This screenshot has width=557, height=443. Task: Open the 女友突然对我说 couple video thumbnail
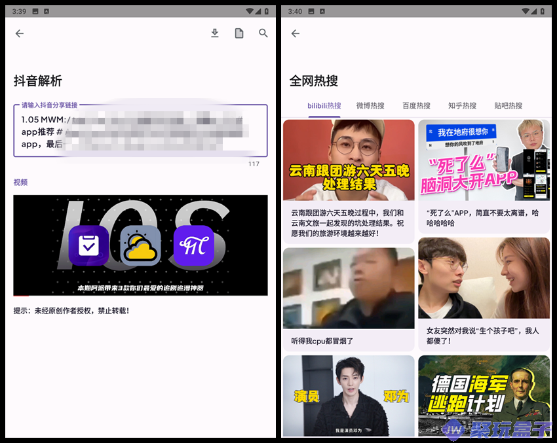[x=484, y=278]
